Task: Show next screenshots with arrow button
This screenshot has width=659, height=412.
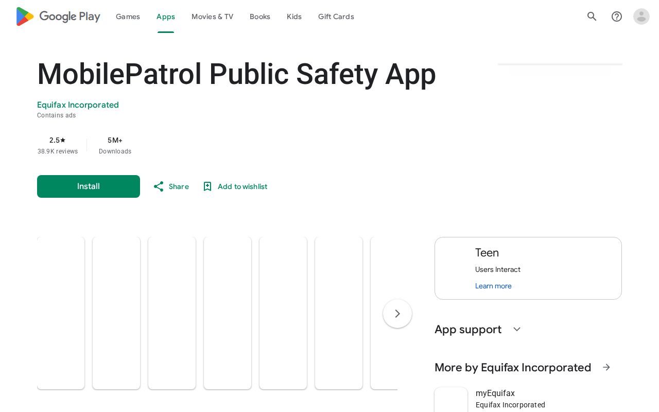Action: (x=397, y=314)
